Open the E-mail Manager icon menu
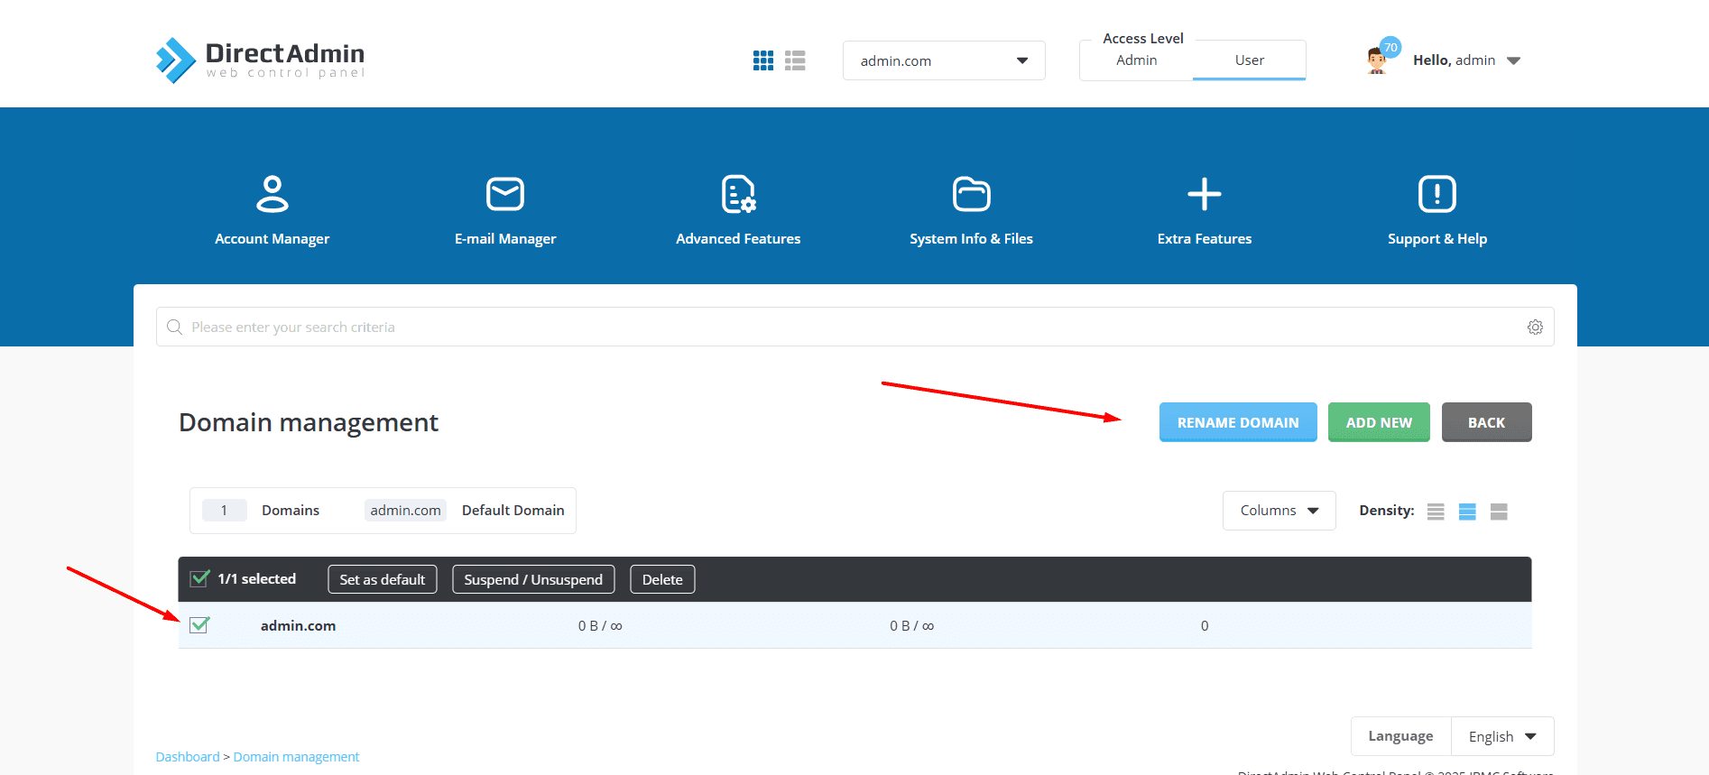 (x=504, y=194)
